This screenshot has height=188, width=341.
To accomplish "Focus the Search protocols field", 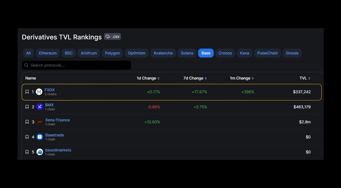I will 76,65.
